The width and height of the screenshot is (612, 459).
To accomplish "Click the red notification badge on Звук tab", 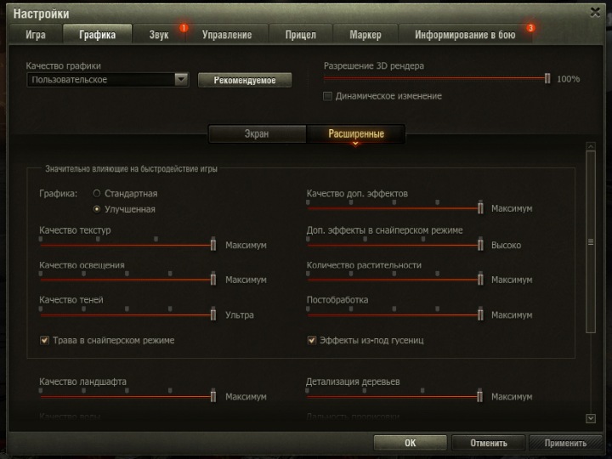I will [x=184, y=28].
